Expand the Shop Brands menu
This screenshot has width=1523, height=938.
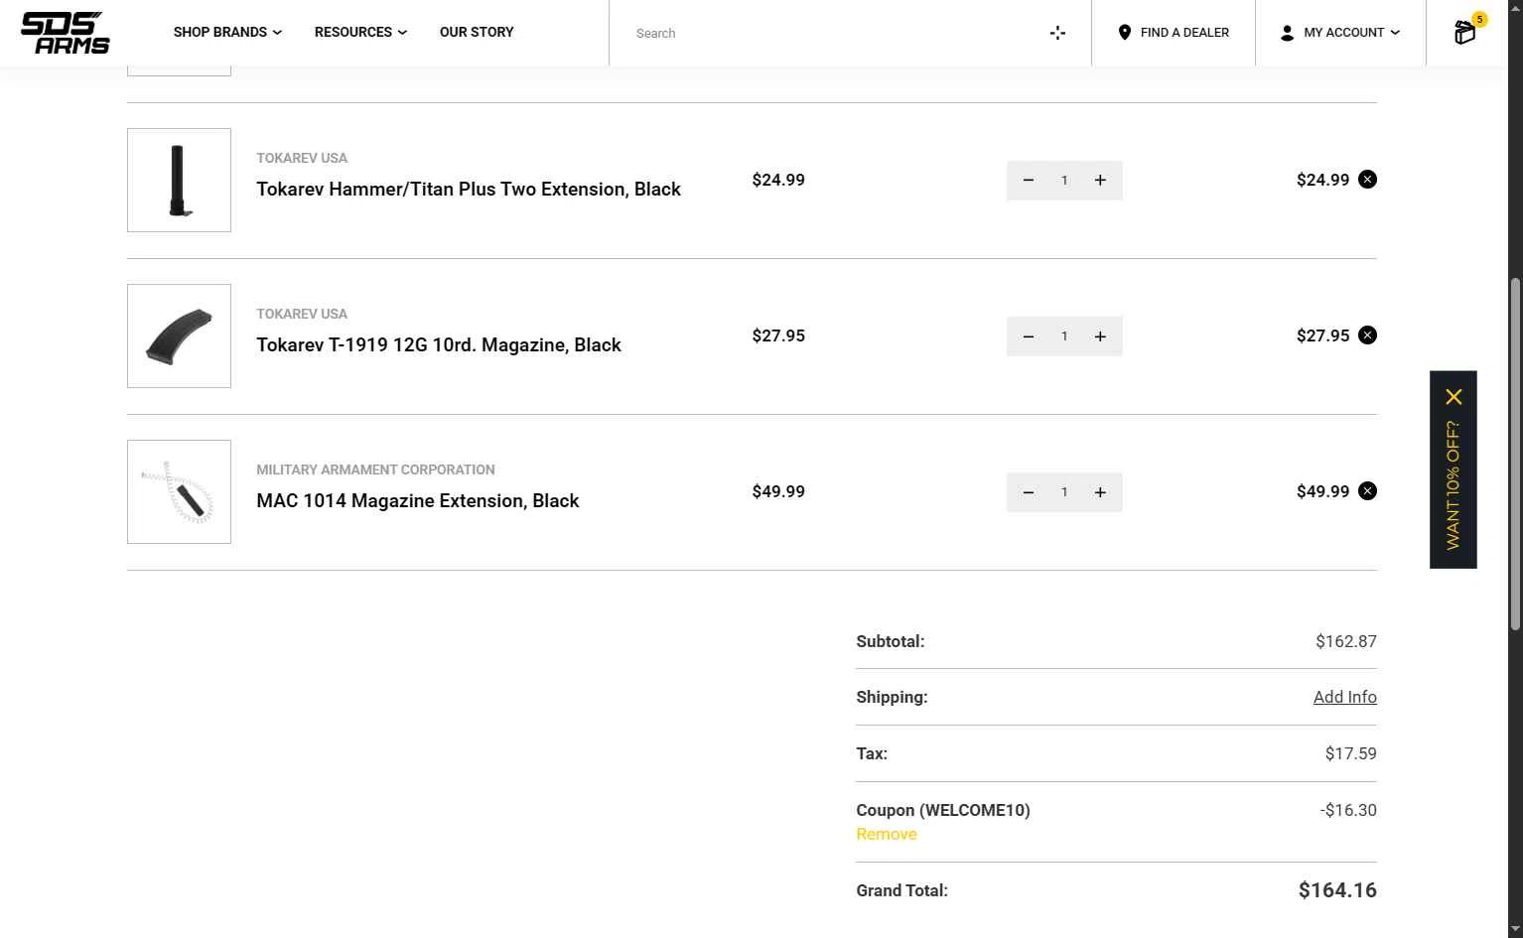click(227, 33)
